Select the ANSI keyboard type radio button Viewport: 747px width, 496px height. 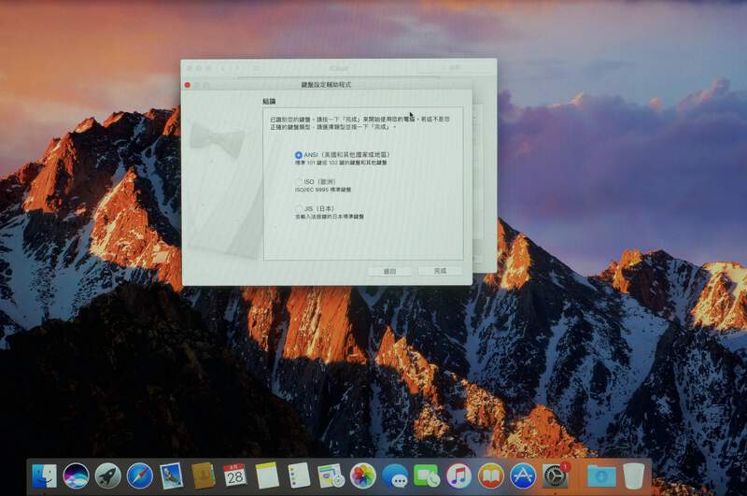pos(298,155)
